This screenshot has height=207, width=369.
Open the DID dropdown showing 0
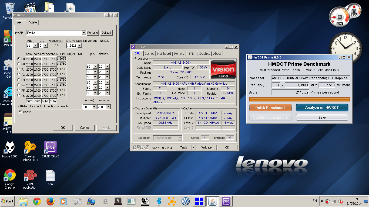point(45,46)
